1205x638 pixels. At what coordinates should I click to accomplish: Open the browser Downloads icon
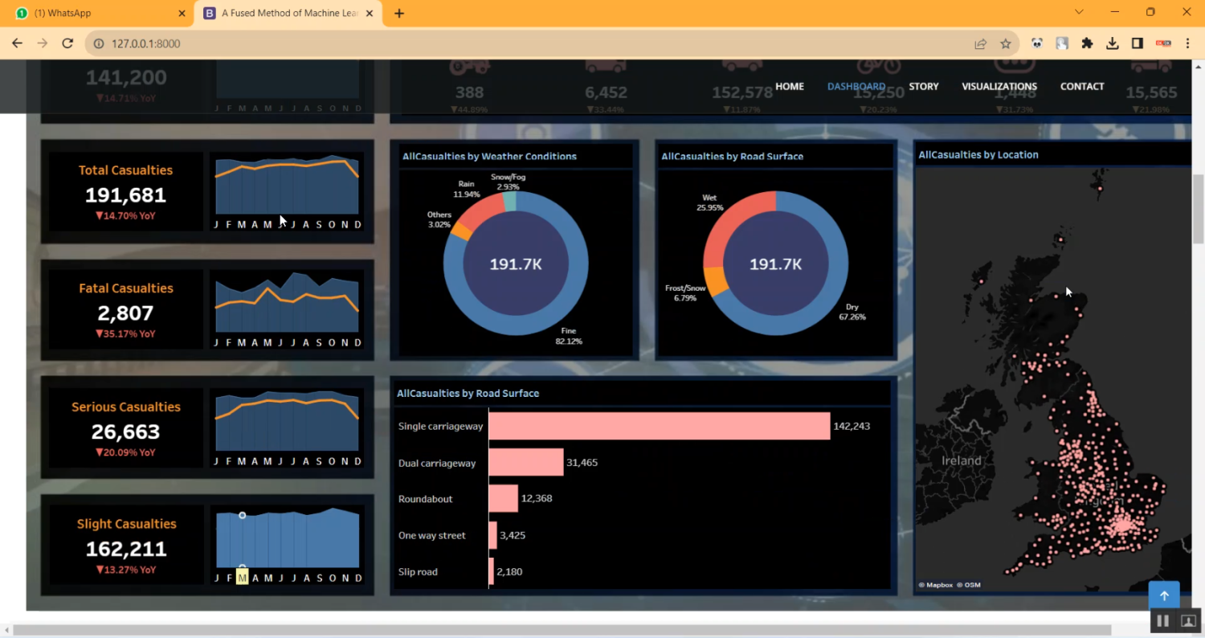point(1112,43)
